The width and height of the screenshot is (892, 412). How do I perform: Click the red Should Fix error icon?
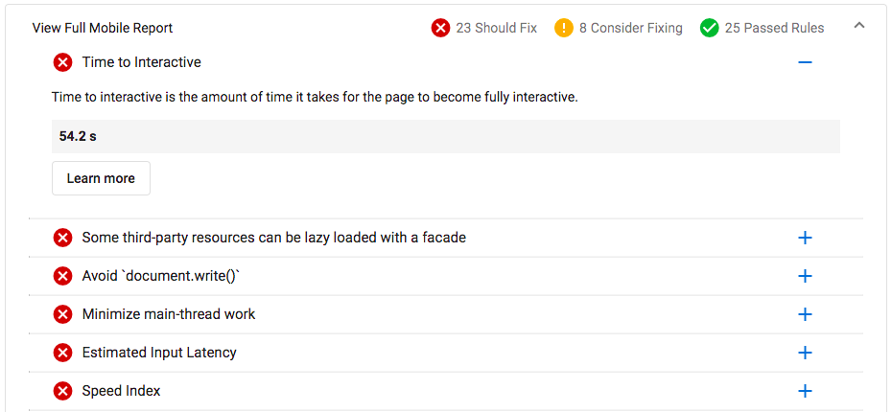point(440,28)
